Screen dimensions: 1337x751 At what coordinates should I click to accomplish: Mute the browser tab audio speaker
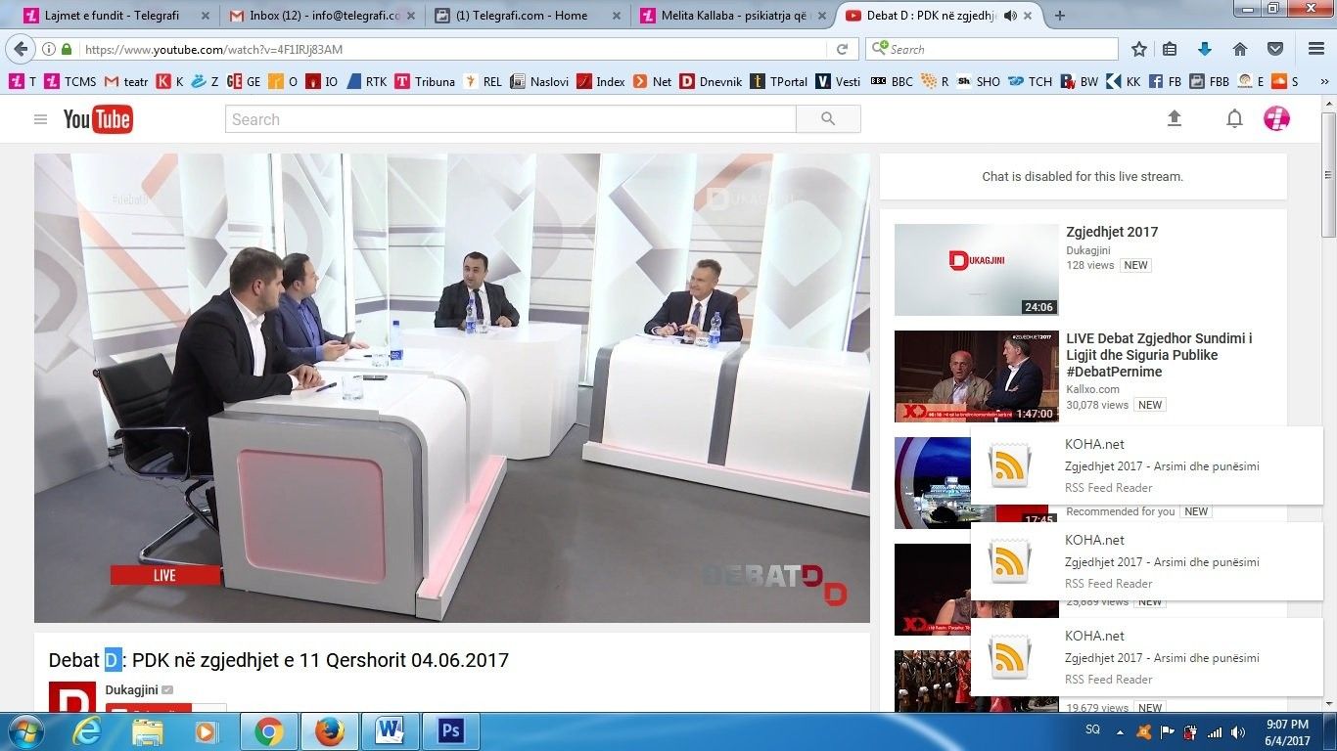1008,16
